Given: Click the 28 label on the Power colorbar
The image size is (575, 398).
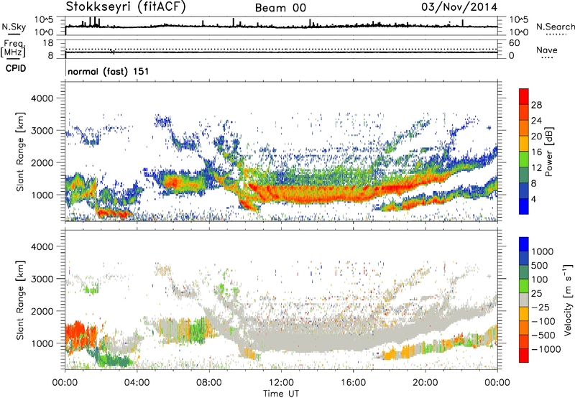Looking at the screenshot, I should 536,105.
